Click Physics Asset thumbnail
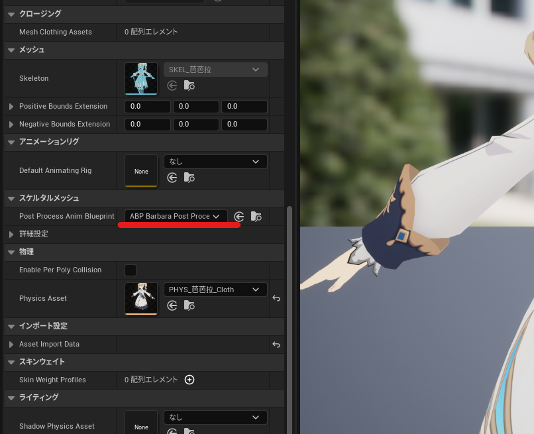This screenshot has height=434, width=534. pyautogui.click(x=141, y=298)
